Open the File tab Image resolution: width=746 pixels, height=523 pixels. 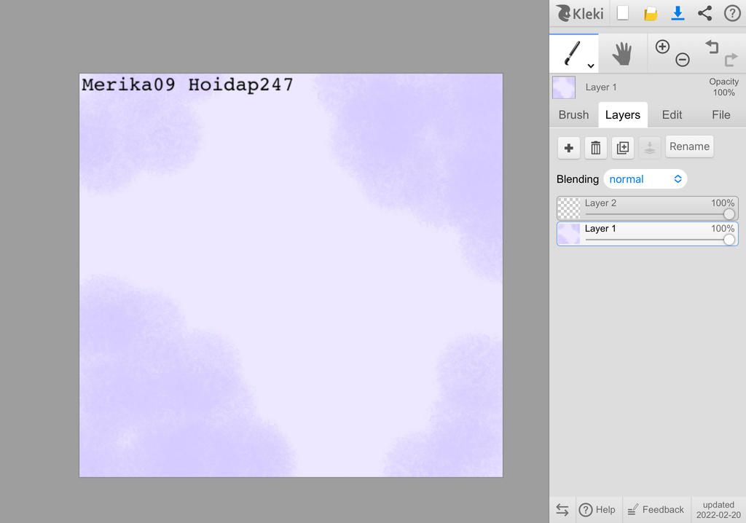(x=721, y=114)
